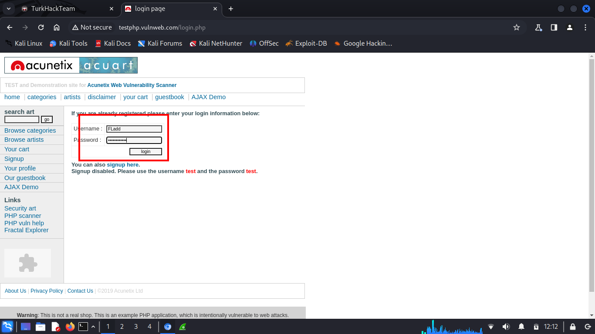Open the Kali Forums bookmark
Screen dimensions: 595x334
click(160, 43)
